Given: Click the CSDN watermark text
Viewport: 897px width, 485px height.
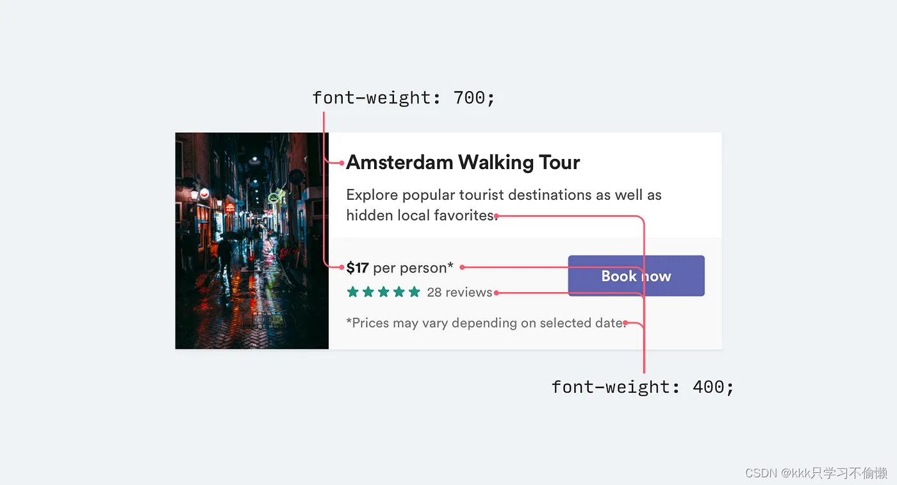Looking at the screenshot, I should click(x=817, y=473).
